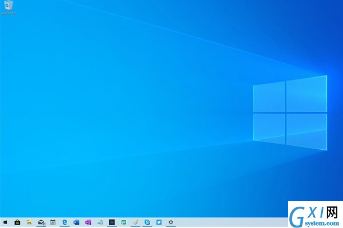Open the dark square app icon in the taskbar

(x=112, y=222)
